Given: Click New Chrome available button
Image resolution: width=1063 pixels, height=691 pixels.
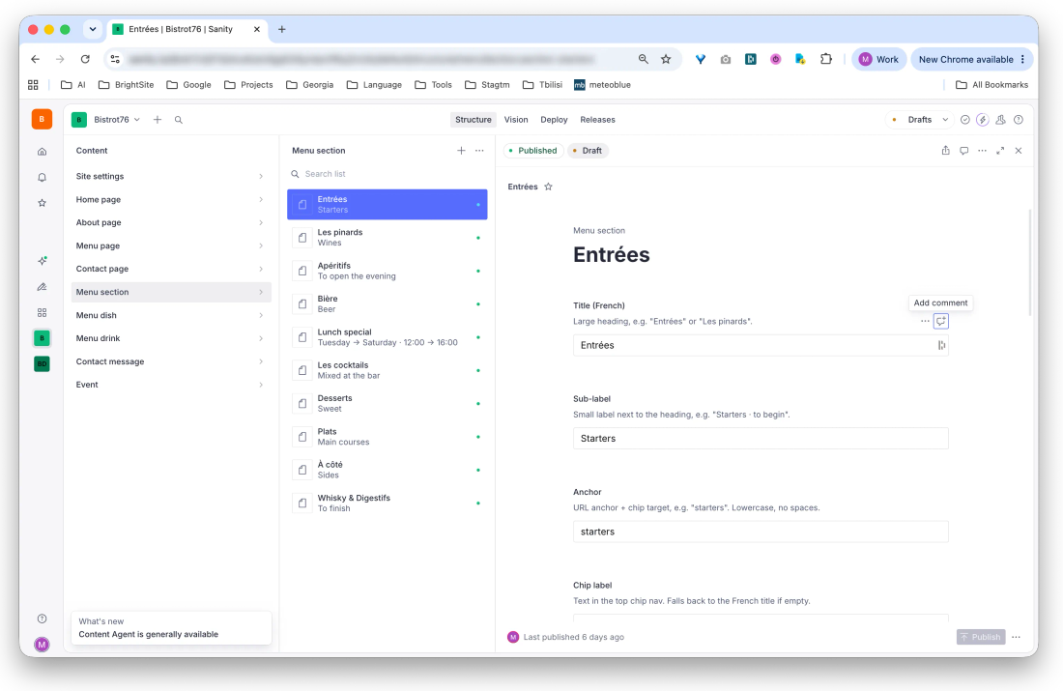Looking at the screenshot, I should point(971,59).
